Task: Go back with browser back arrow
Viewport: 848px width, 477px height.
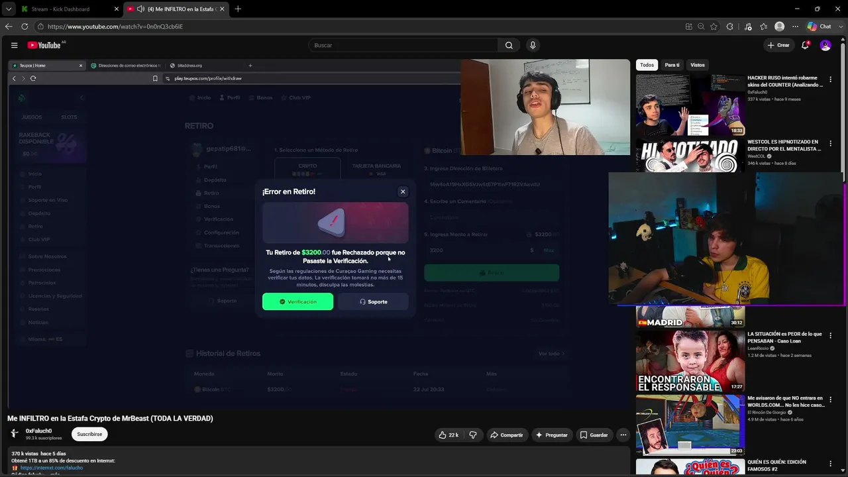Action: click(9, 26)
